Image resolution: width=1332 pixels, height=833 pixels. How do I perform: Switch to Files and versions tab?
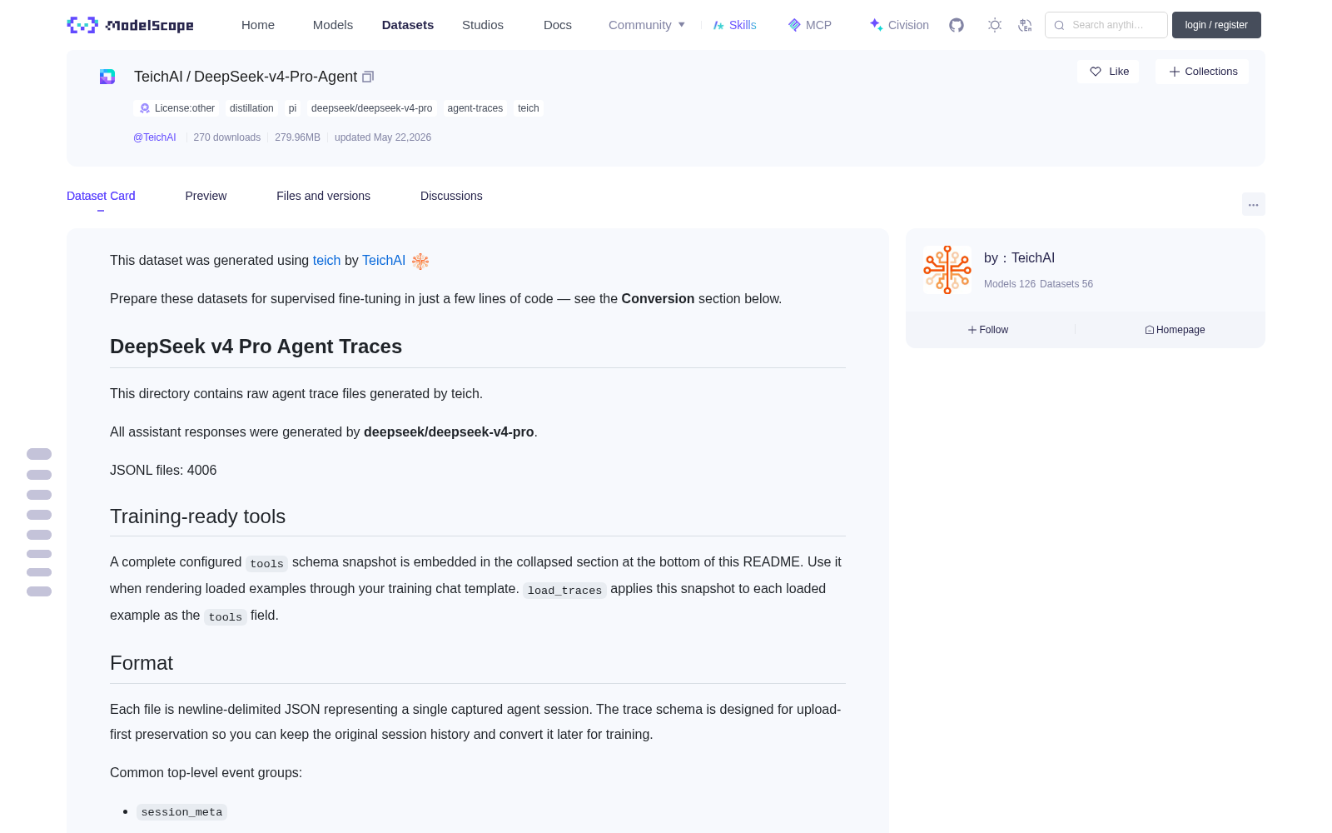pyautogui.click(x=323, y=196)
